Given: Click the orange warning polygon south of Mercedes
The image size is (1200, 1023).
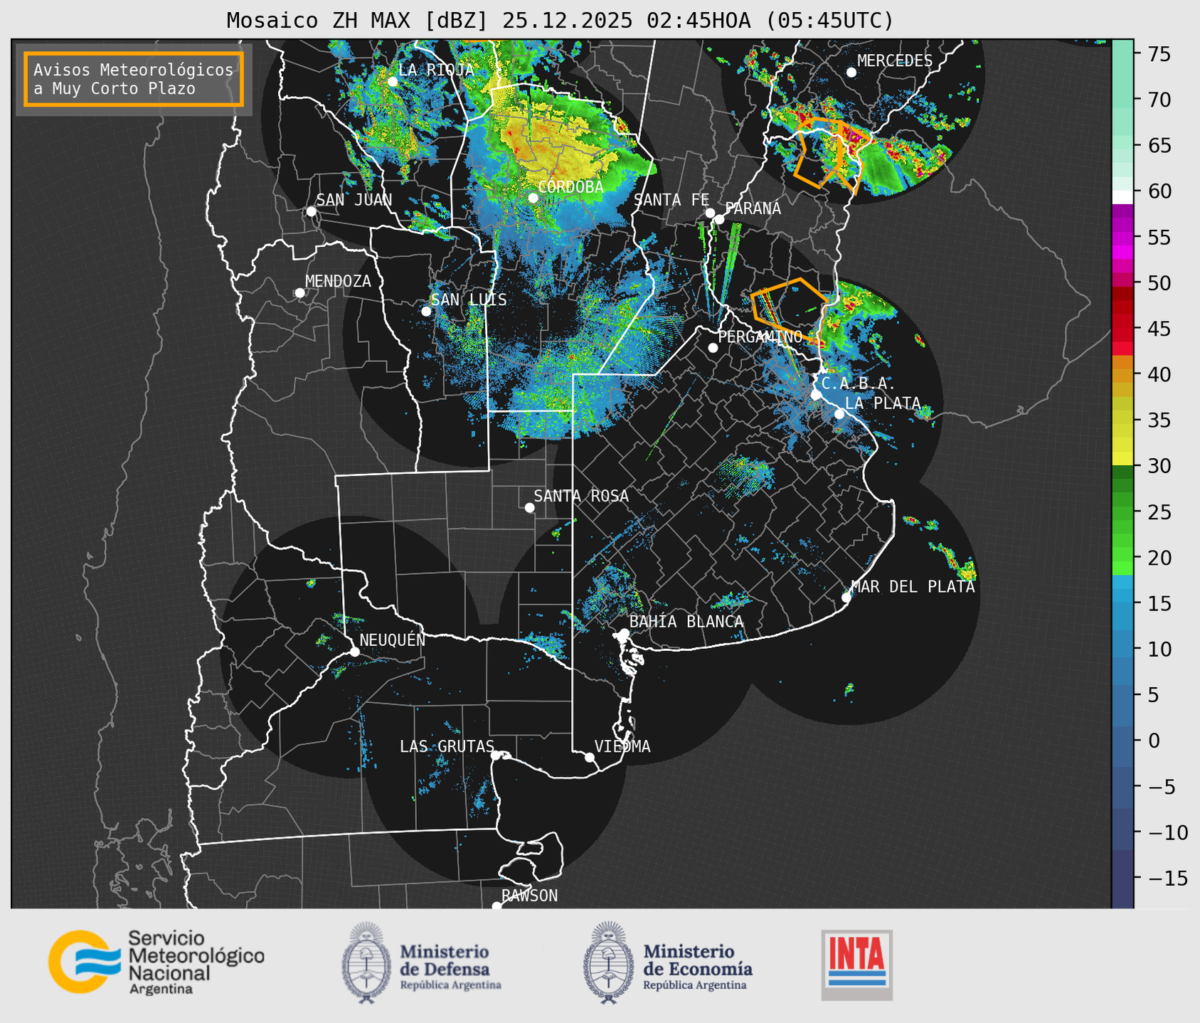Looking at the screenshot, I should [x=832, y=157].
